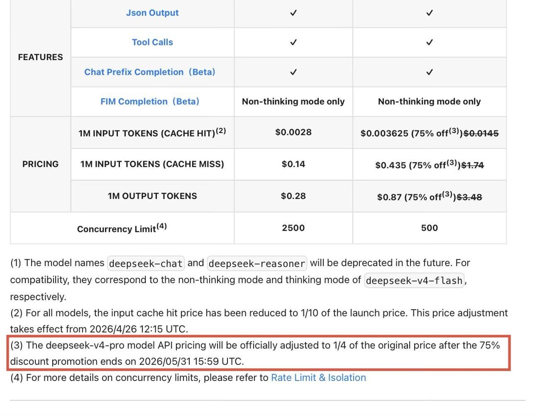Follow the Rate Limit & Isolation link
The image size is (535, 417).
point(318,378)
